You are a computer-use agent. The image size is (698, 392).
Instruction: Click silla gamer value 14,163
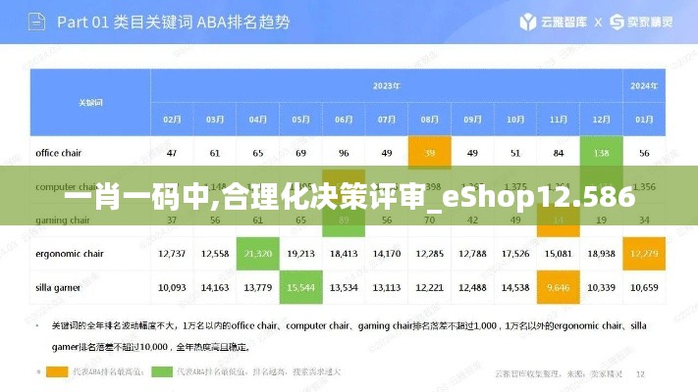coord(215,287)
